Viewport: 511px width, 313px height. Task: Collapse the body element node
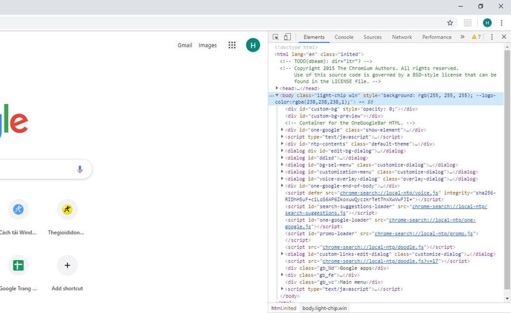277,96
